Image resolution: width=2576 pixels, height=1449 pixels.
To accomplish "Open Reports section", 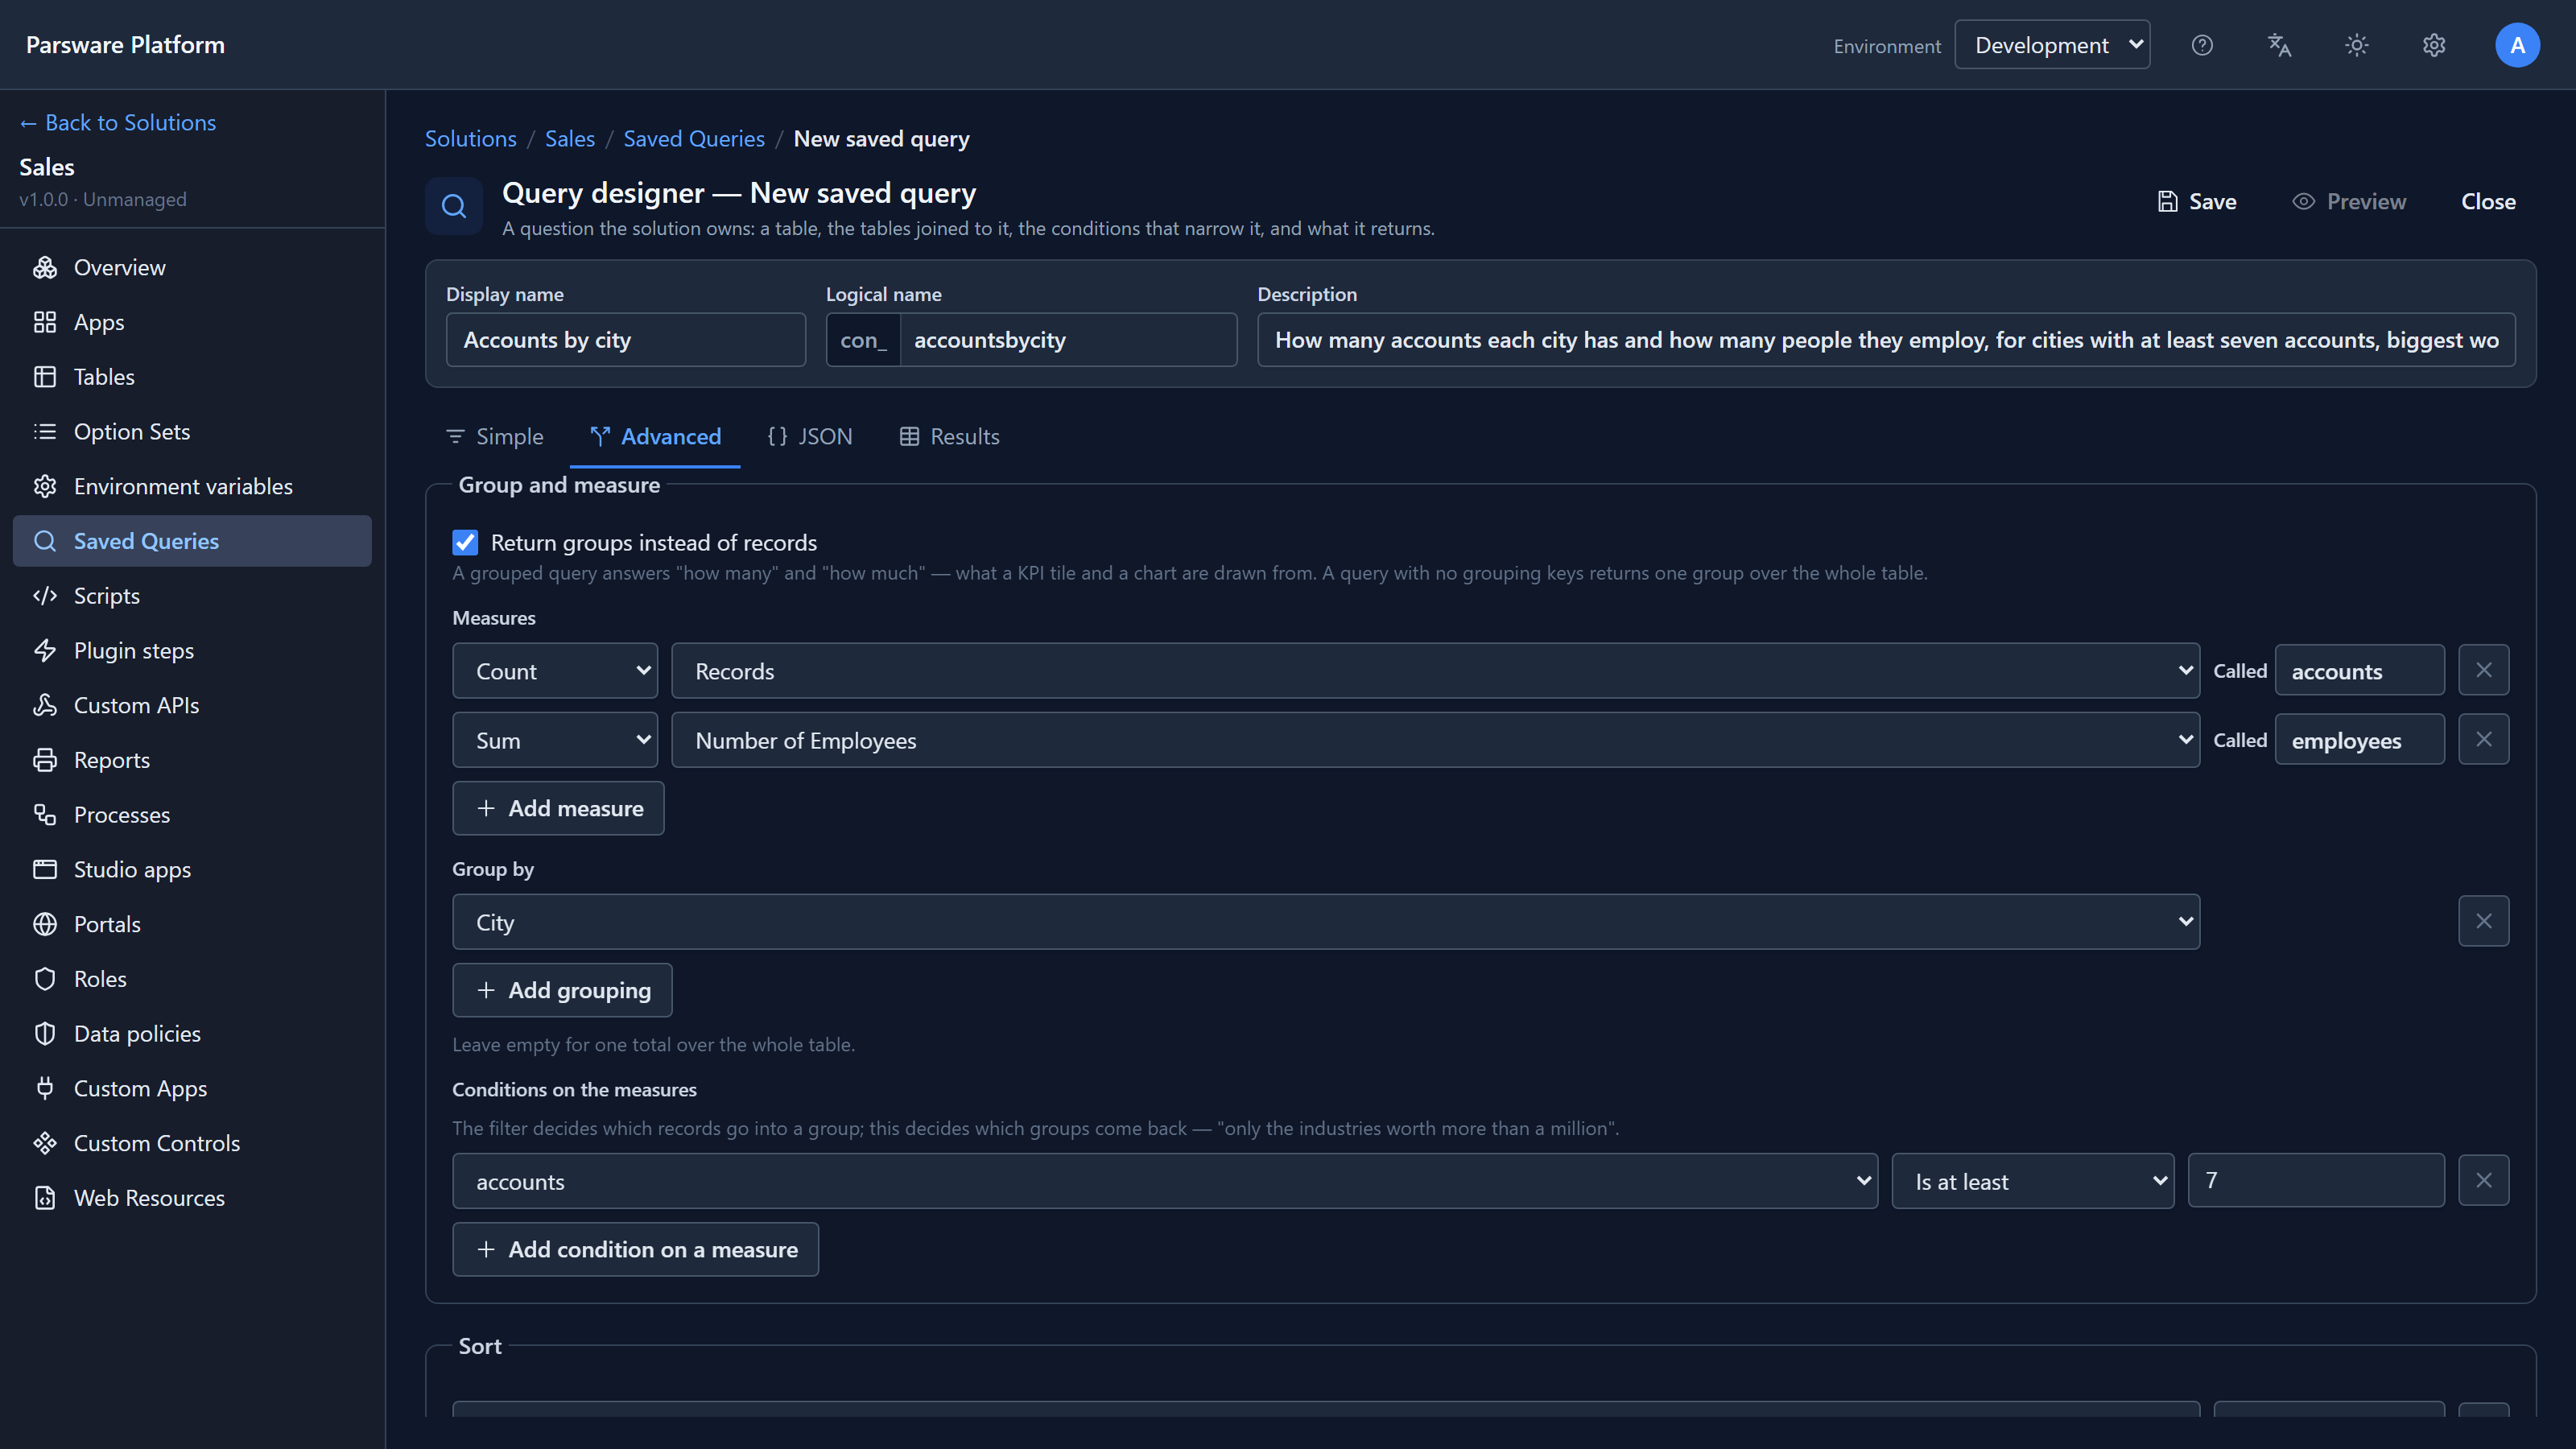I will (192, 760).
